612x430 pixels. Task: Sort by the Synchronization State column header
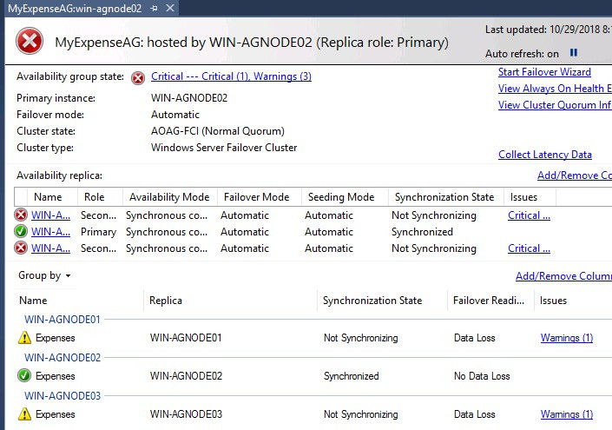tap(444, 197)
